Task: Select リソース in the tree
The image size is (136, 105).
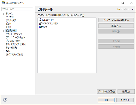Action: pos(9,14)
